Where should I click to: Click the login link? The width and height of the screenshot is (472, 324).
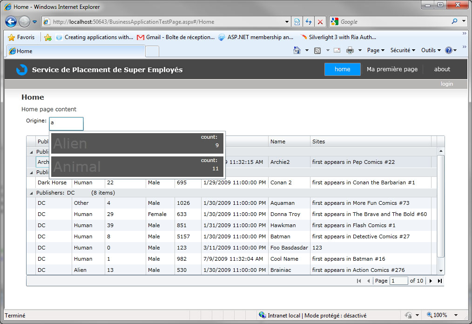tap(447, 84)
